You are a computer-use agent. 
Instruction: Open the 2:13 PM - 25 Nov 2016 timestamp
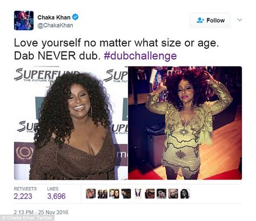tap(41, 212)
